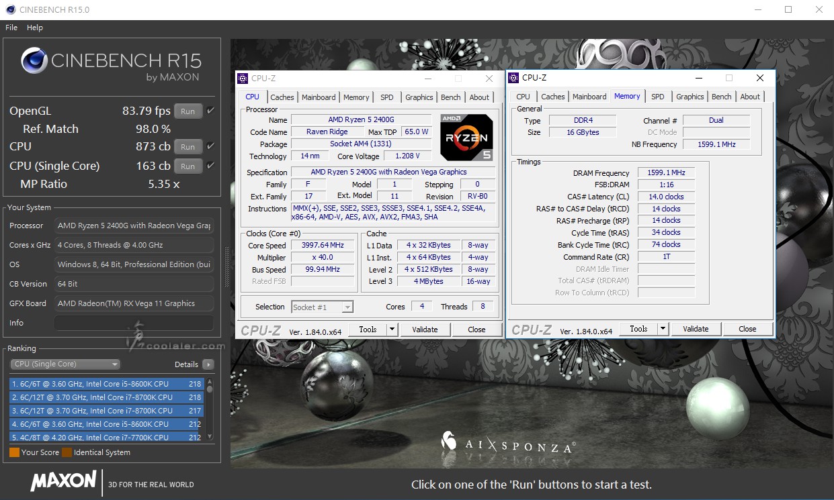834x500 pixels.
Task: Select ranking row 2, Core i7-8700K CPU with 218
Action: (107, 397)
